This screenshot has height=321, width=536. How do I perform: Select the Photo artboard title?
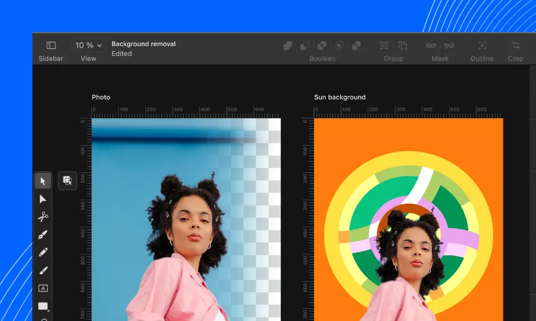point(101,97)
